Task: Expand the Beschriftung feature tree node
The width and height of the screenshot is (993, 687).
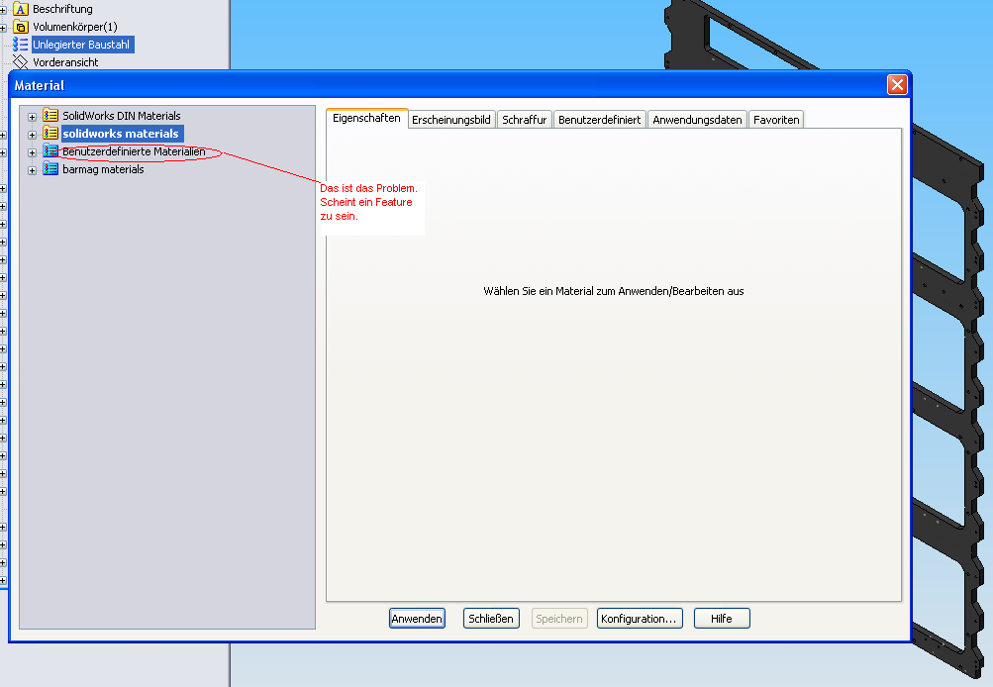Action: click(x=3, y=10)
